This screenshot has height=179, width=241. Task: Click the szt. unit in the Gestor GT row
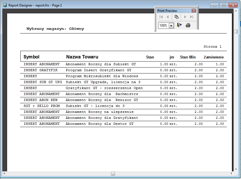[x=173, y=124]
